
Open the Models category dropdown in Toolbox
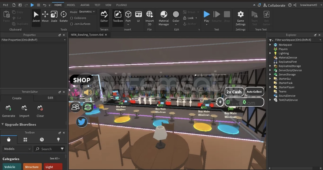point(17,149)
